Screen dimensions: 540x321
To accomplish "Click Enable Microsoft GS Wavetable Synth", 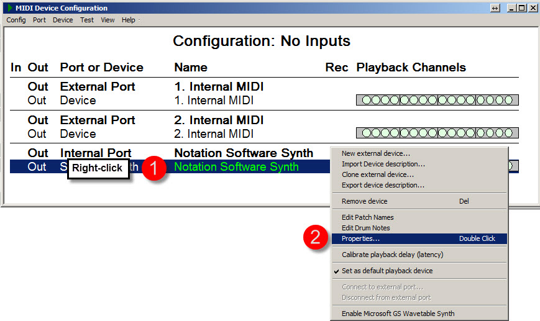I will (x=398, y=314).
